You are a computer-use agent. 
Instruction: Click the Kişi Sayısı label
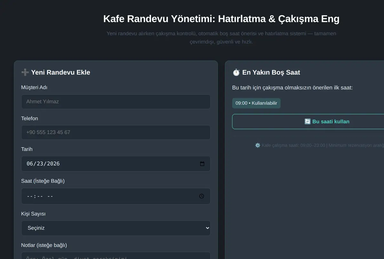pos(33,214)
